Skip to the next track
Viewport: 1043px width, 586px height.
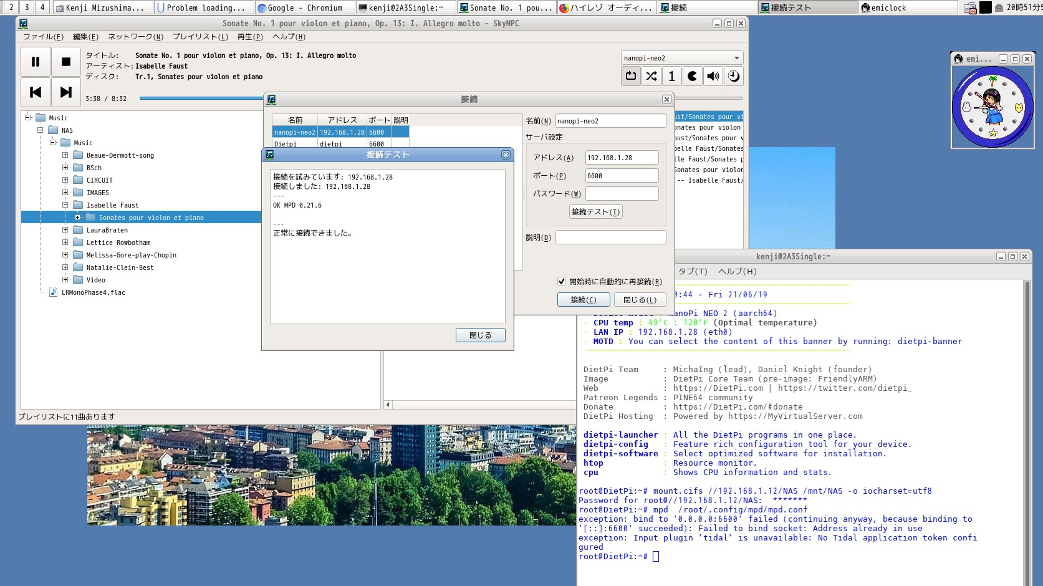point(65,92)
